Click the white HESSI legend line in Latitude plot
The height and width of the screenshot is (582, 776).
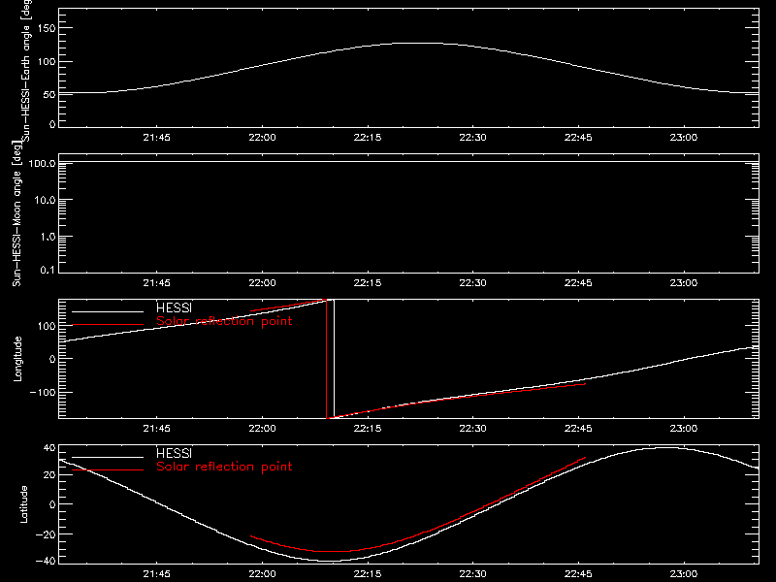pyautogui.click(x=108, y=457)
